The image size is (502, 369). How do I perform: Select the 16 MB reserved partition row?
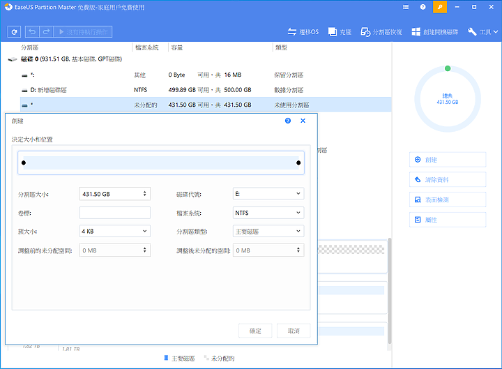(206, 75)
